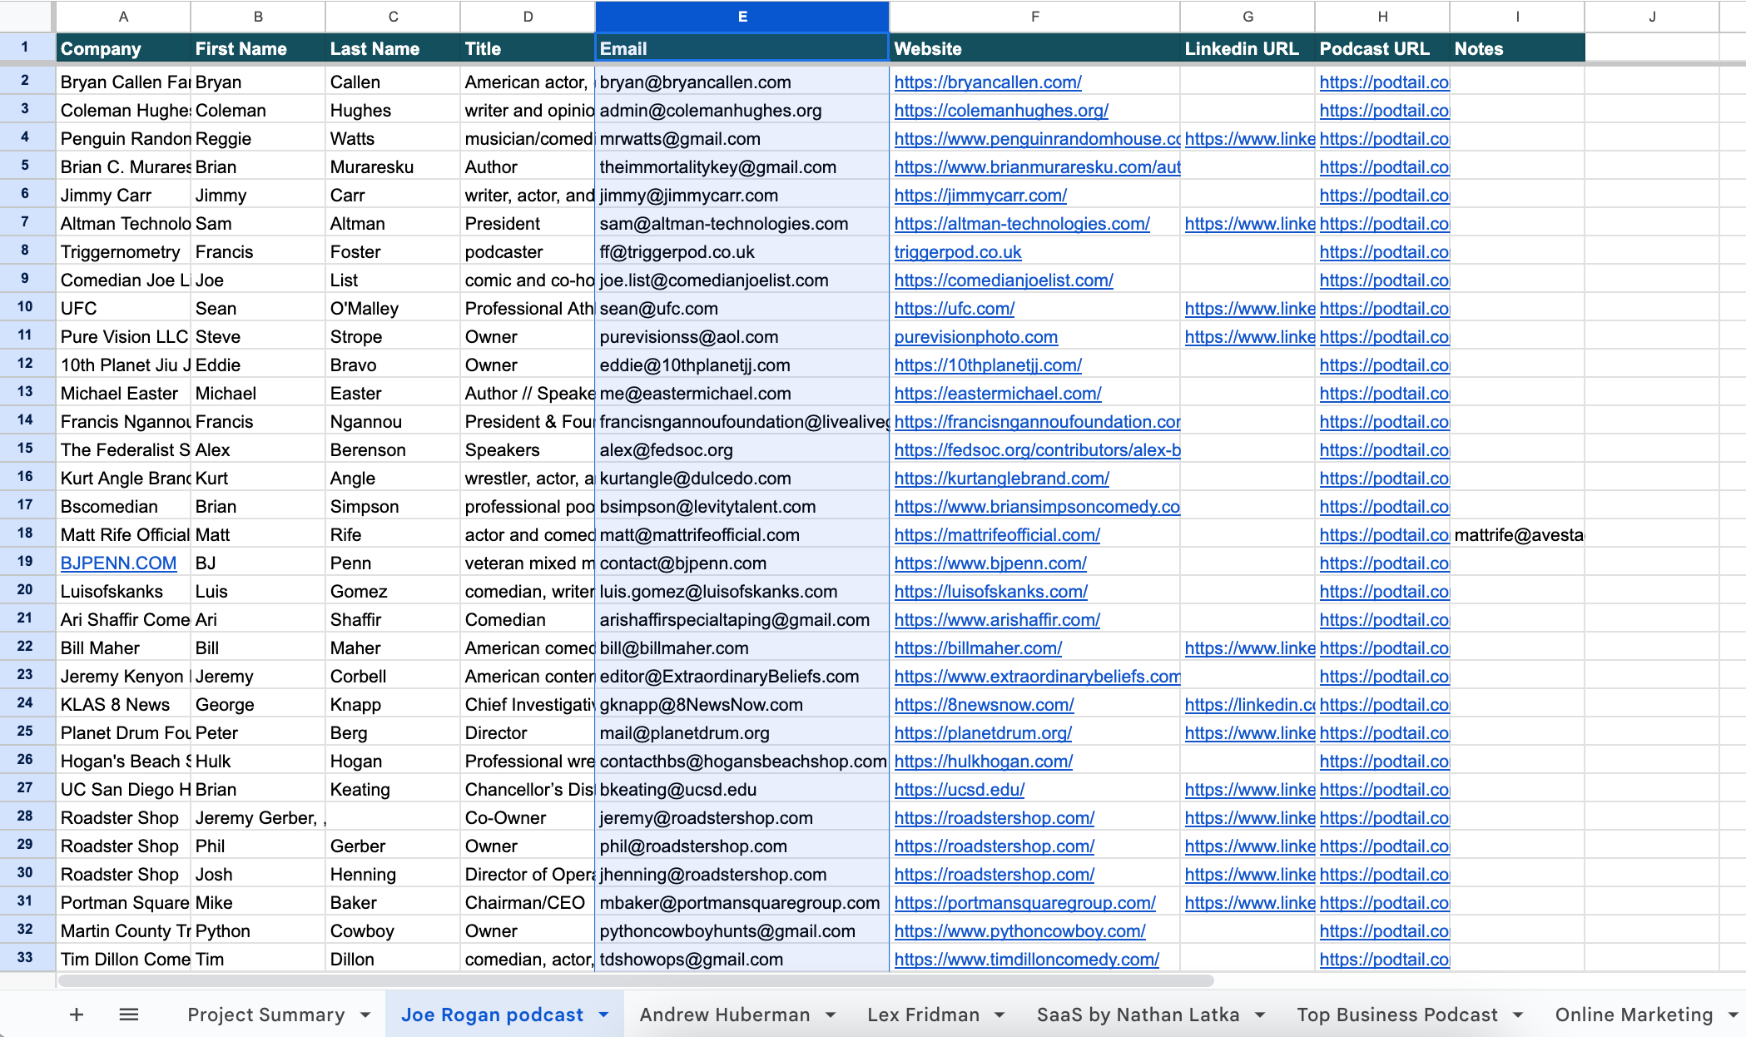Select the Ngannou last name cell
1746x1037 pixels.
click(393, 422)
